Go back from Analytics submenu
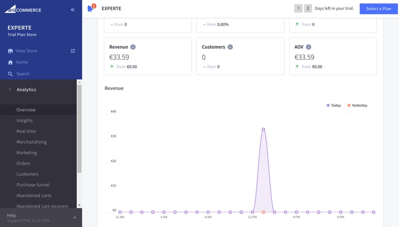This screenshot has height=227, width=399. pos(9,90)
